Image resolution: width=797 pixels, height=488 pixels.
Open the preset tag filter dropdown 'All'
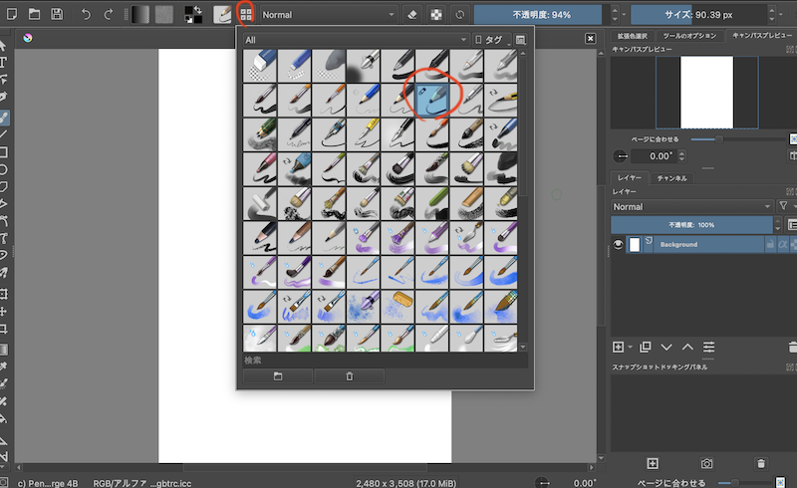point(356,40)
